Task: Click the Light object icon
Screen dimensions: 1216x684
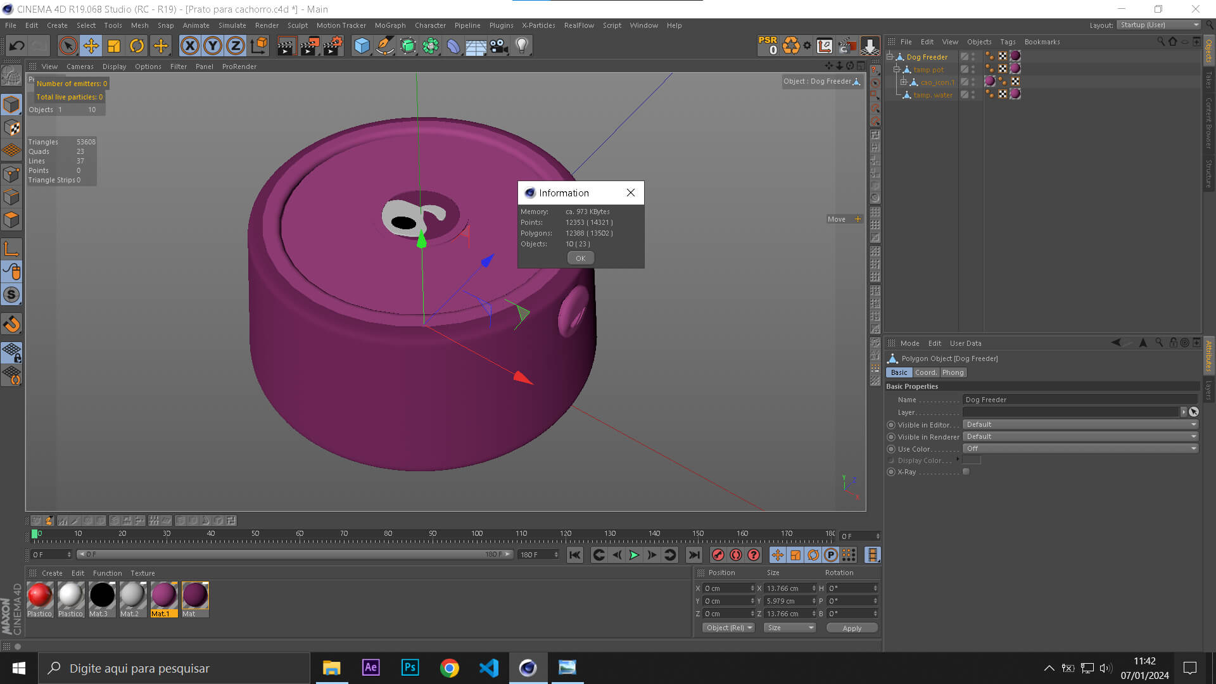Action: coord(521,46)
